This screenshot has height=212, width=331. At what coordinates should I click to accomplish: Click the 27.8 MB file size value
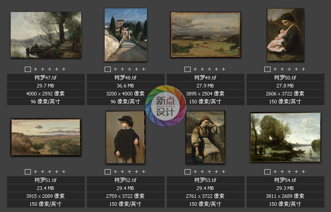pos(285,86)
